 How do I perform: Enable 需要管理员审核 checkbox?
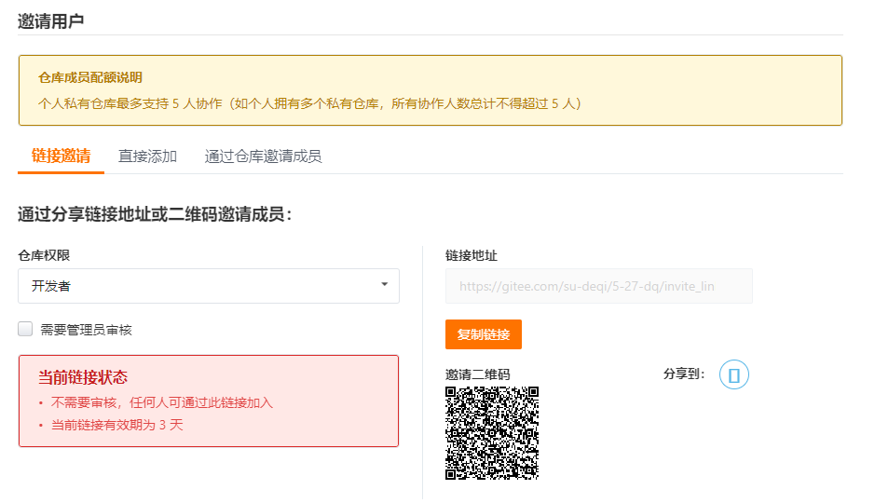point(25,329)
